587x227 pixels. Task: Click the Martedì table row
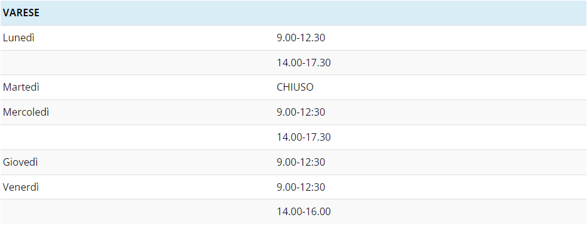click(293, 88)
